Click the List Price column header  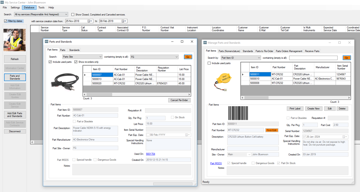pos(184,69)
